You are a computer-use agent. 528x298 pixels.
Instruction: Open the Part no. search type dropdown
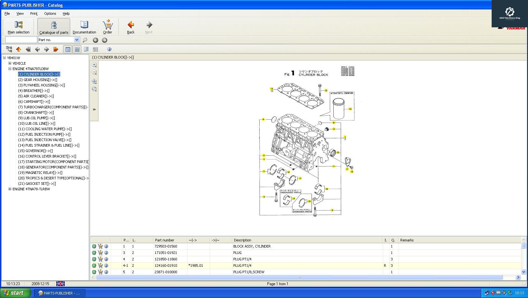77,40
